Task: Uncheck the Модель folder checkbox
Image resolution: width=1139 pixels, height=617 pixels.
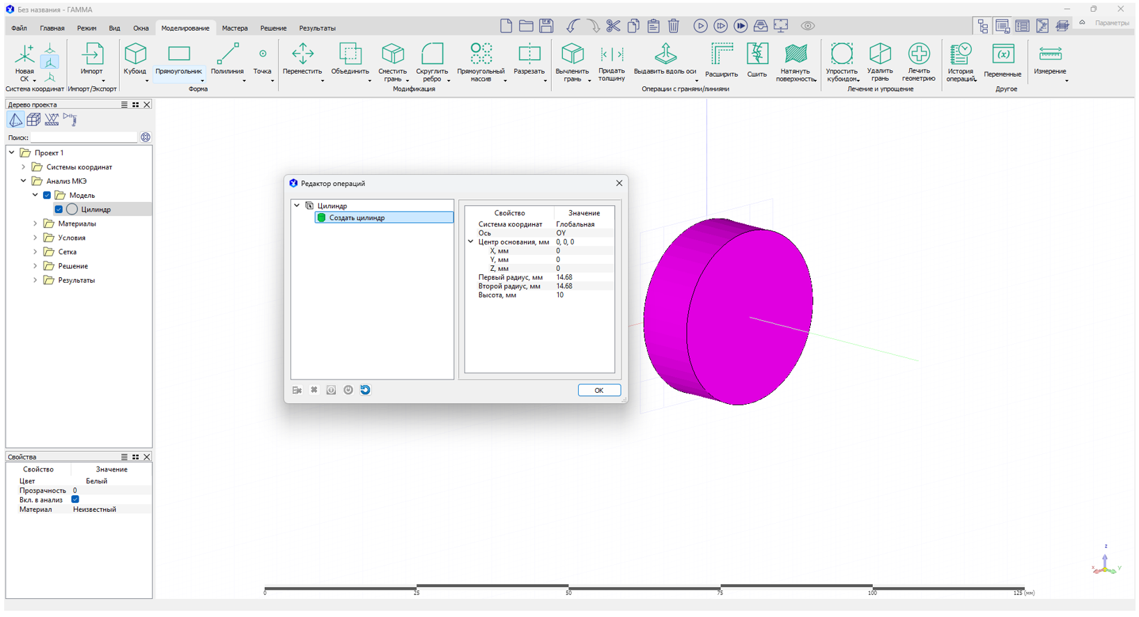Action: tap(47, 196)
